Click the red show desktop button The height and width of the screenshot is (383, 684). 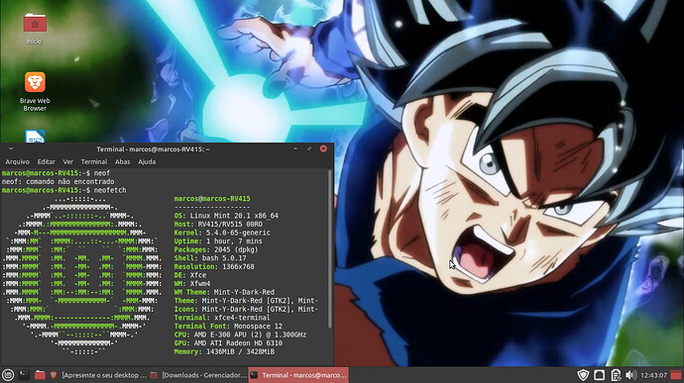676,375
